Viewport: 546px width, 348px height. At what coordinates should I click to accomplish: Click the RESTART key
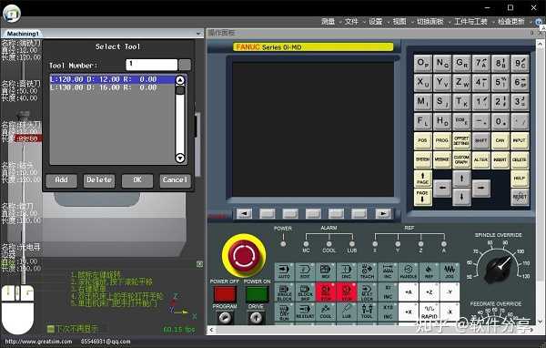point(305,312)
